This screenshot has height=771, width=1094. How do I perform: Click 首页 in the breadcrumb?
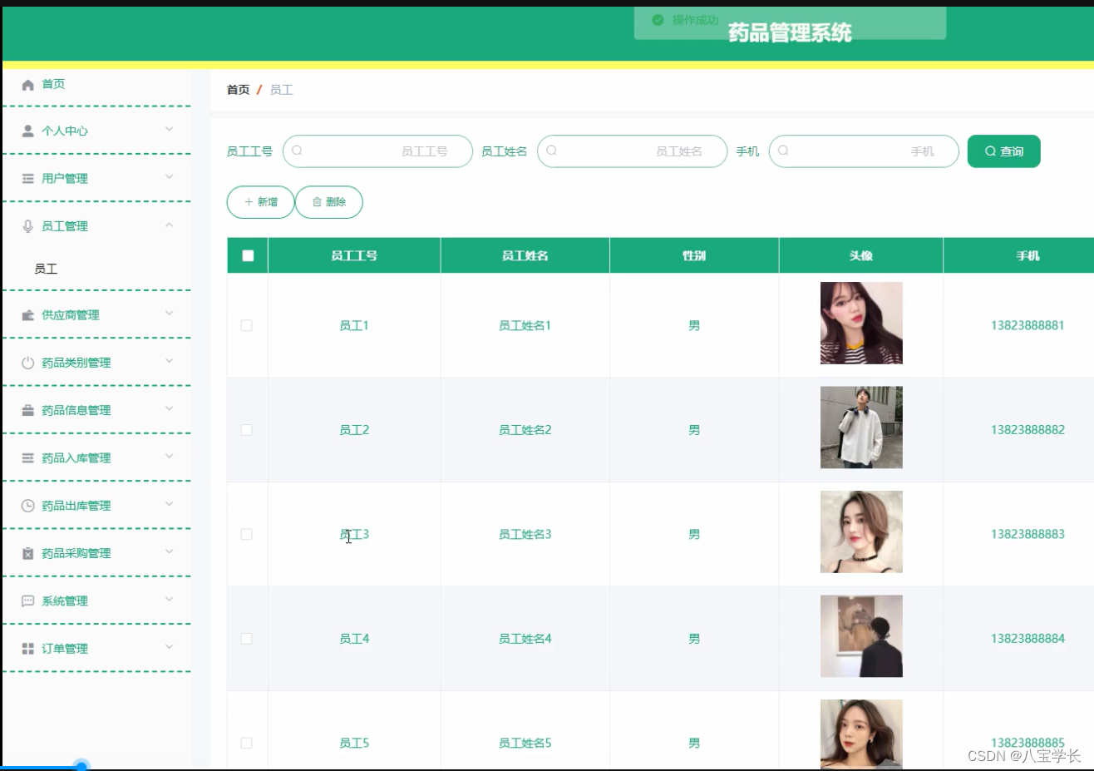[x=239, y=89]
